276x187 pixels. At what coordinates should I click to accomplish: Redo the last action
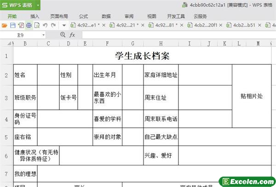click(53, 25)
